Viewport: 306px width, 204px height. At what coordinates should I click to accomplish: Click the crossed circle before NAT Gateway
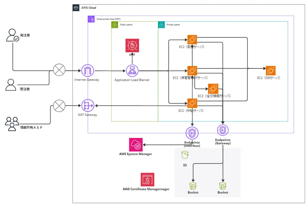[x=59, y=106]
